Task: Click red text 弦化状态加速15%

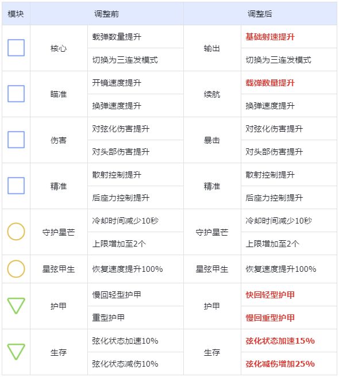Action: 280,341
